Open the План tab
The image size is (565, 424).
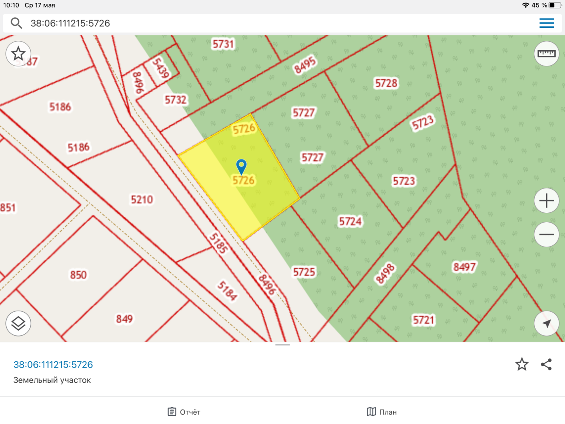tap(382, 412)
